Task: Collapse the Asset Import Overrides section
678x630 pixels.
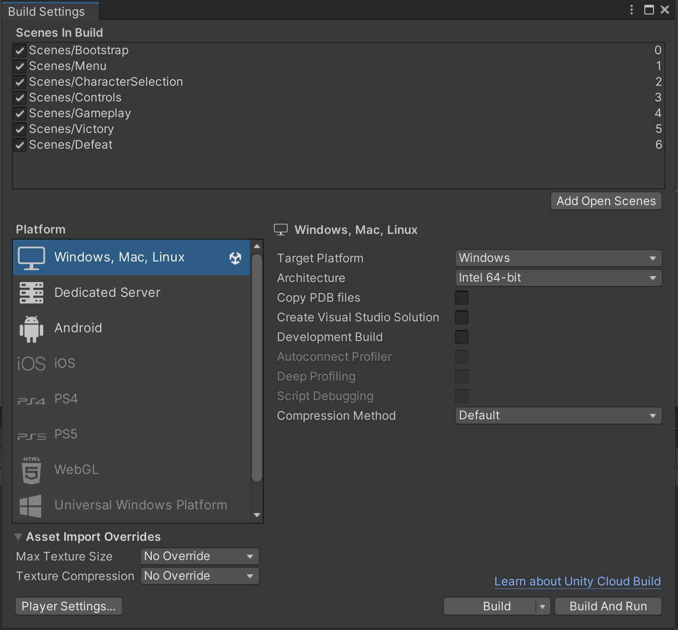Action: tap(18, 536)
